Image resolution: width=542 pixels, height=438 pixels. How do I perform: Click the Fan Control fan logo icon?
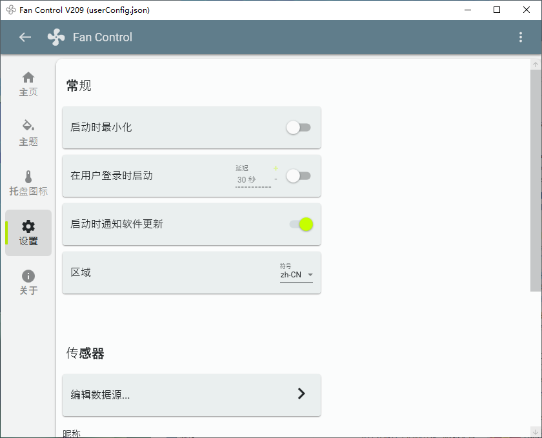point(56,37)
